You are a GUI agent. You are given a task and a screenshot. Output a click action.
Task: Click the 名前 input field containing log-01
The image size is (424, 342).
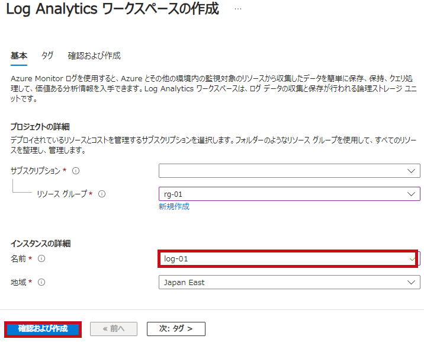[x=288, y=259]
